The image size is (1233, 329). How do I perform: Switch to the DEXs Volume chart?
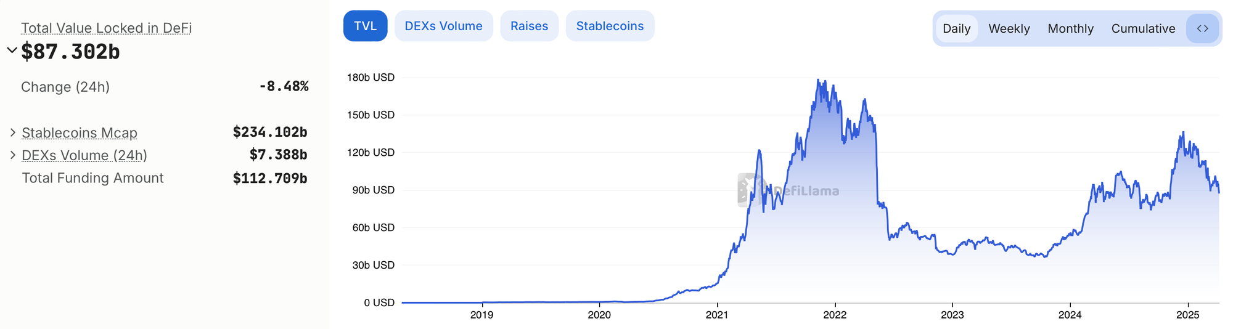pyautogui.click(x=443, y=26)
